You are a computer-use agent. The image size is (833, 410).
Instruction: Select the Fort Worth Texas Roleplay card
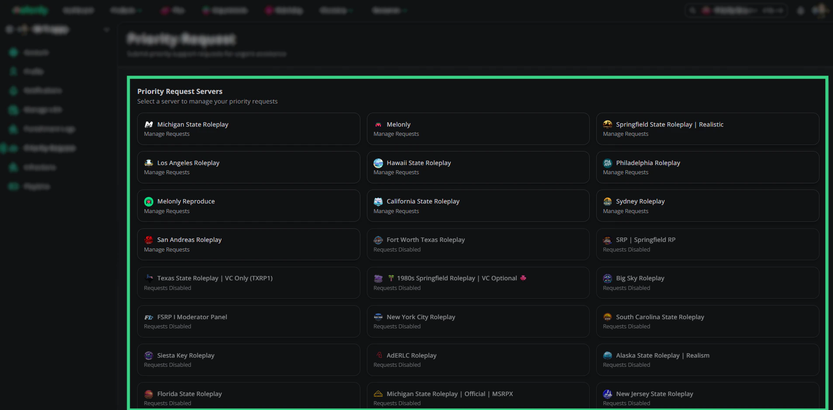point(478,244)
